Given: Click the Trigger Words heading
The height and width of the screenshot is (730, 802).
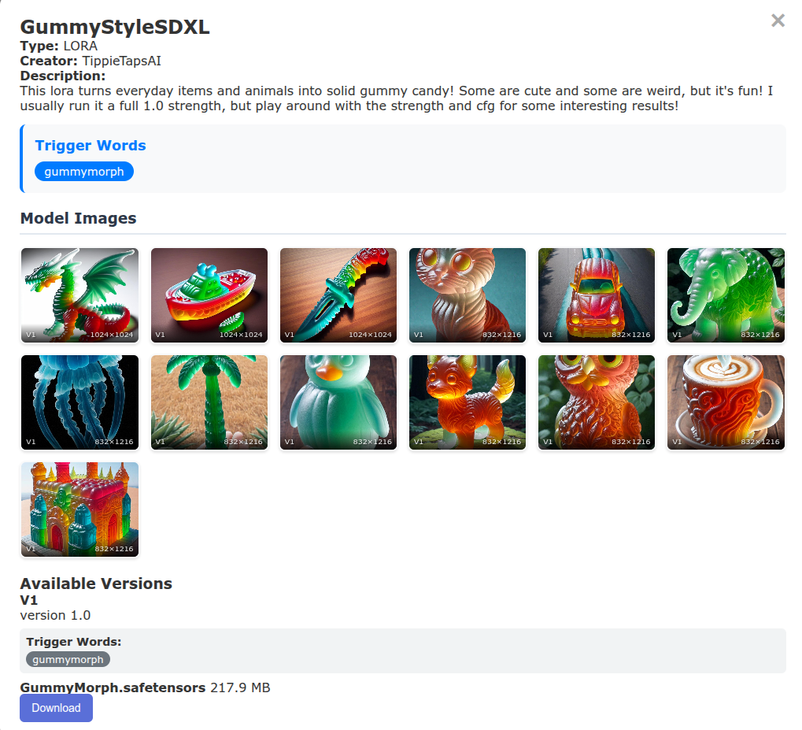Looking at the screenshot, I should [91, 146].
